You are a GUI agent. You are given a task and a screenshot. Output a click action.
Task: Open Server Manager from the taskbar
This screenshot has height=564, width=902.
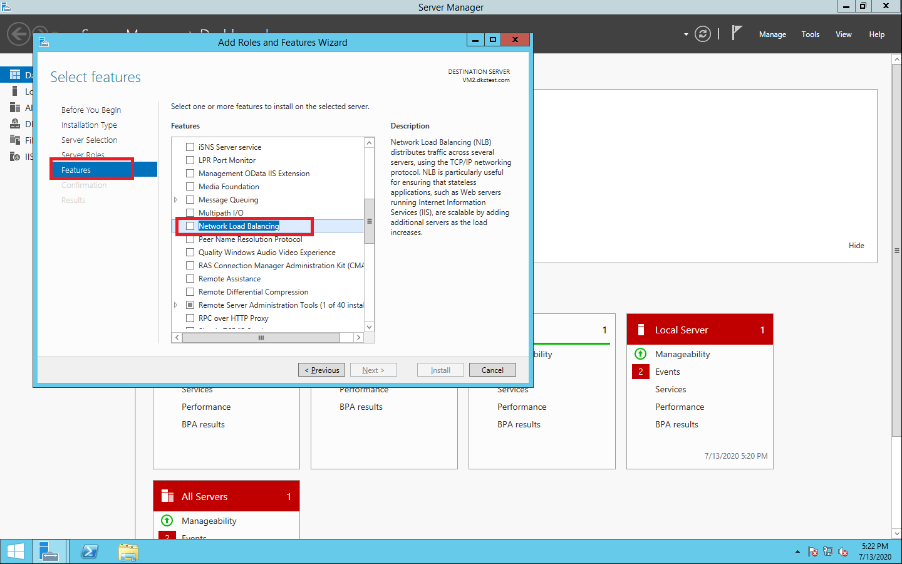(x=48, y=551)
